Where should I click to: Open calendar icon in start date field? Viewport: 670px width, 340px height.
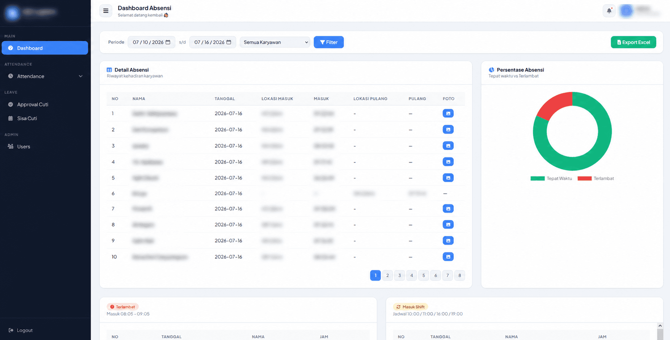coord(168,42)
